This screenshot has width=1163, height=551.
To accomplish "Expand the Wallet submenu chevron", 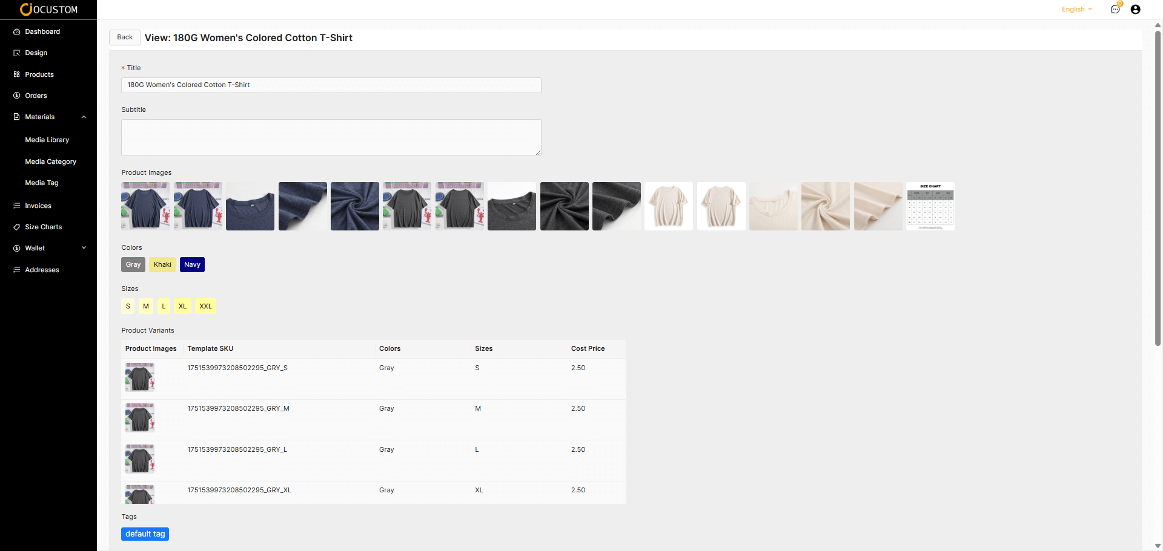I will (84, 248).
